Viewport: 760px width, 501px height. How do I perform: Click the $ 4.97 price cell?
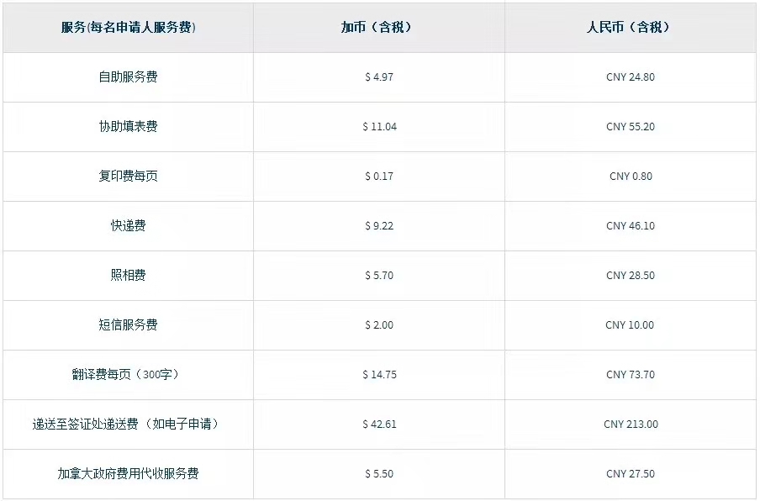coord(379,76)
